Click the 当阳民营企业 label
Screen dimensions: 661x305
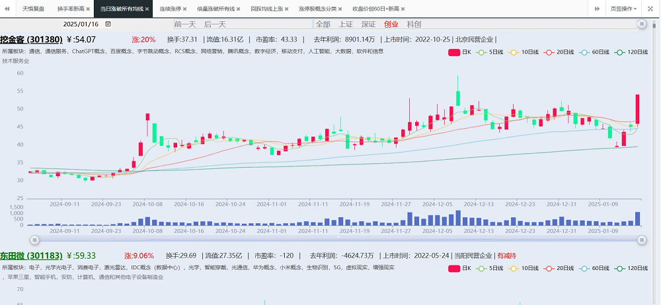473,255
